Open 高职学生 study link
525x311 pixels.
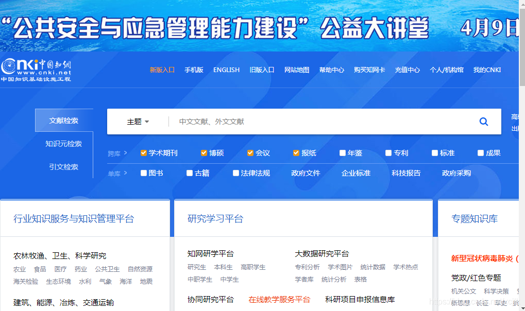click(253, 267)
